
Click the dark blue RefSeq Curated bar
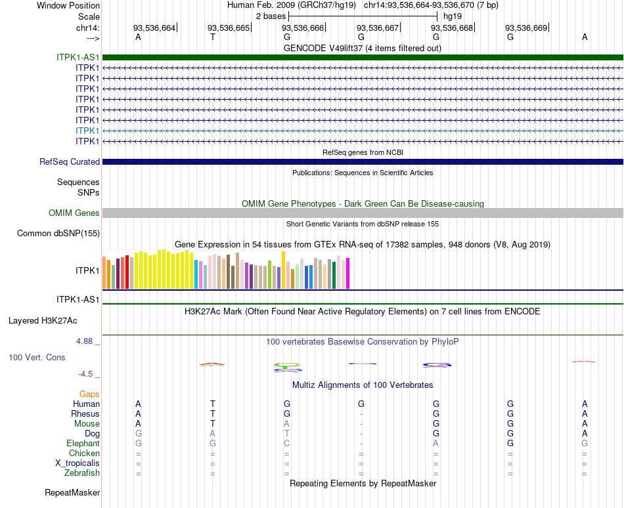pyautogui.click(x=363, y=161)
